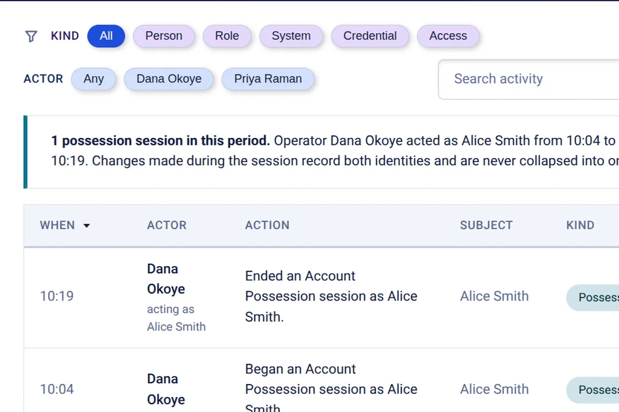Screen dimensions: 619x412
Task: Filter by actor Priya Raman
Action: 268,79
